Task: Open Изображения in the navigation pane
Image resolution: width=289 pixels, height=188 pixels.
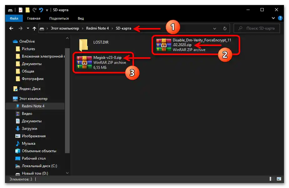Action: 33,136
